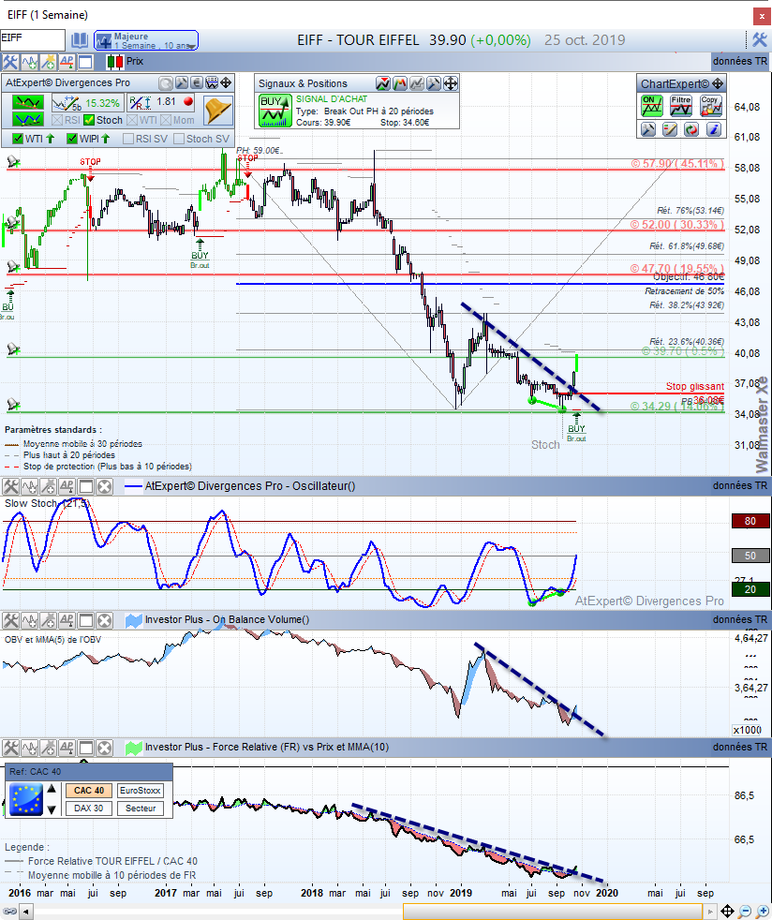This screenshot has width=772, height=920.
Task: Click the BUY signal icon
Action: click(x=275, y=111)
